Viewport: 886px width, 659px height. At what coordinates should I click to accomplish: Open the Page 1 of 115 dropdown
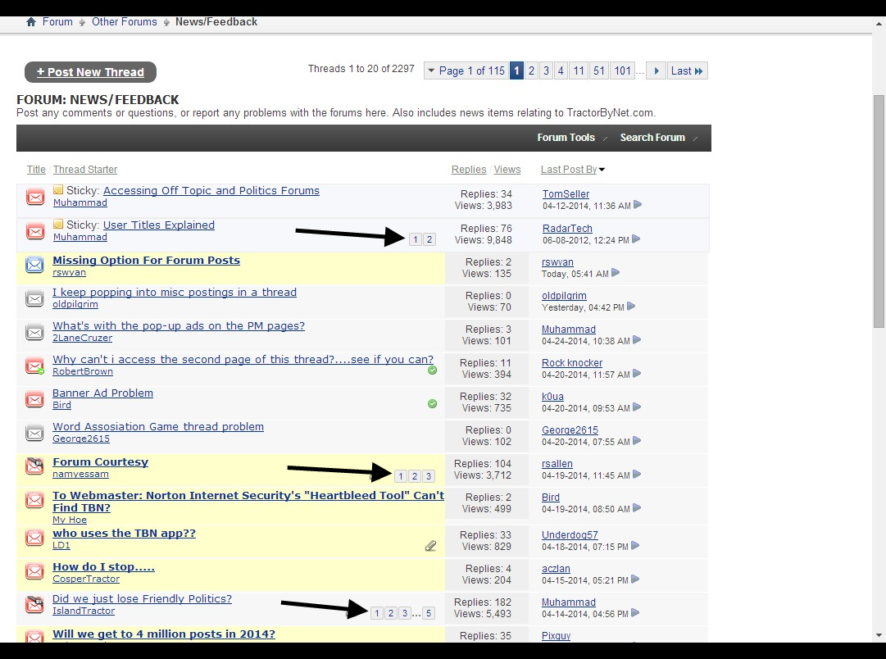(x=465, y=71)
